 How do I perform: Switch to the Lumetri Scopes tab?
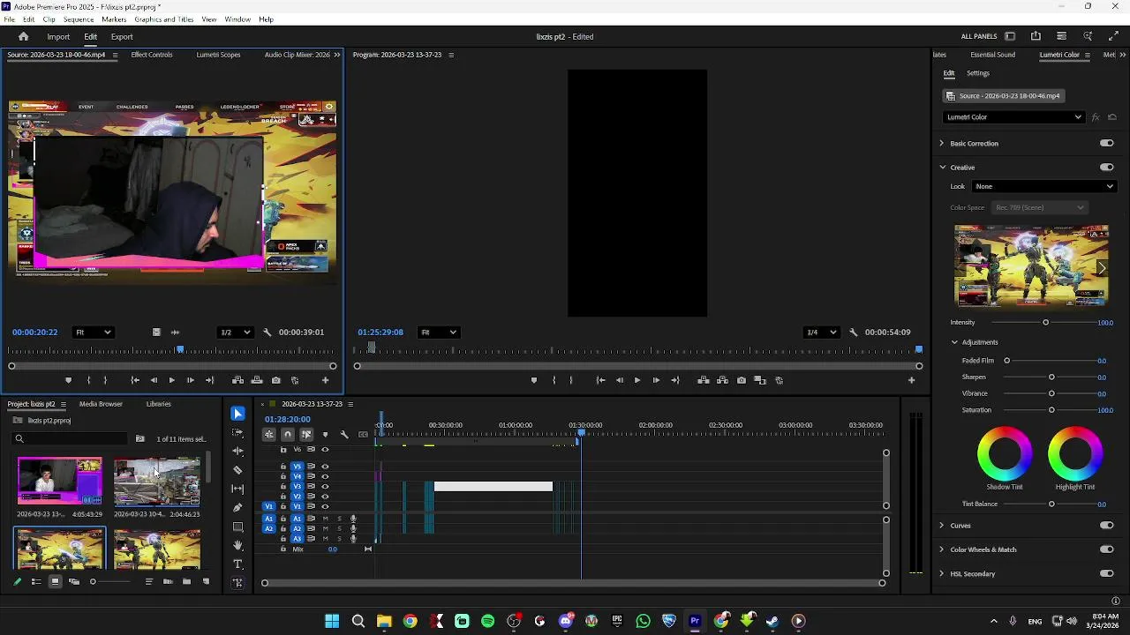(218, 55)
